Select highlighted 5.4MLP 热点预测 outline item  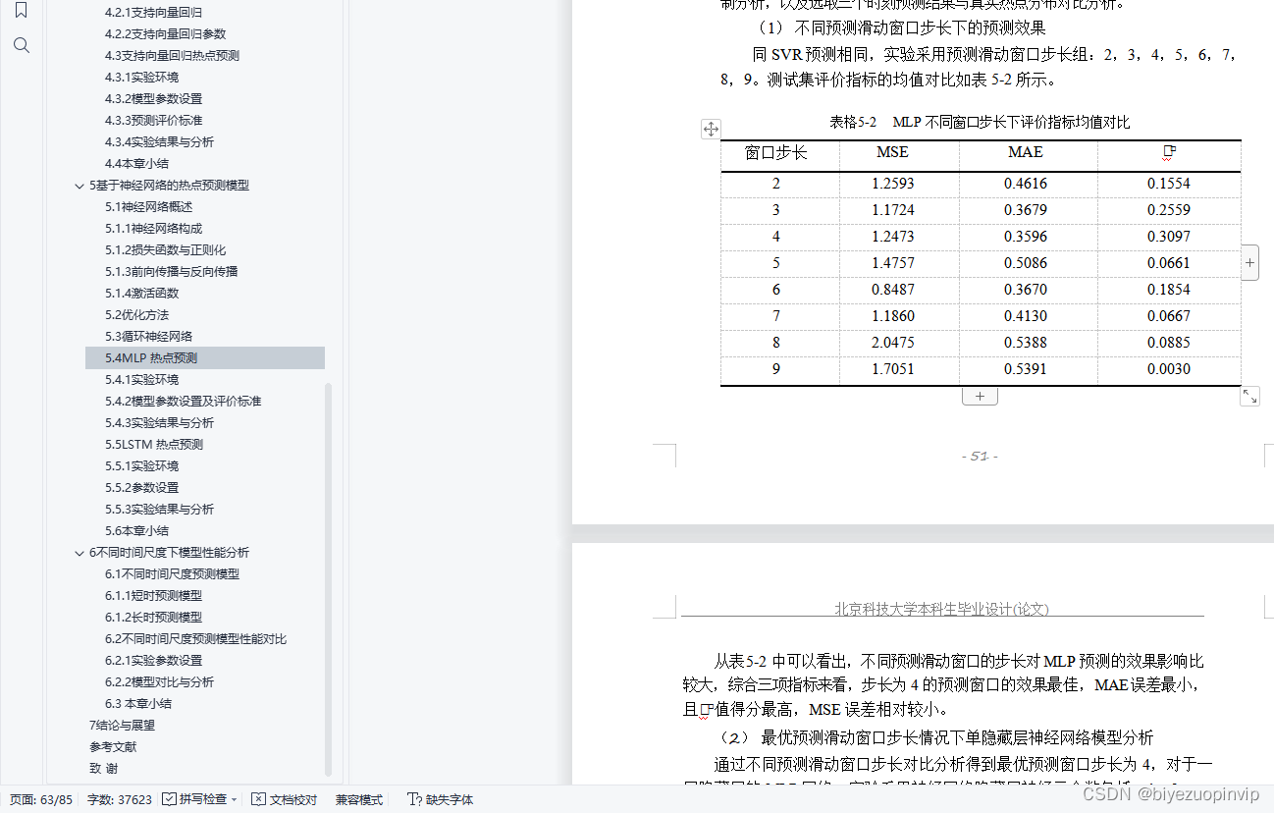point(204,357)
